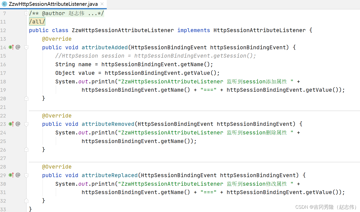The height and width of the screenshot is (212, 360).
Task: Click the fold end marker on line 26
Action: [x=26, y=150]
